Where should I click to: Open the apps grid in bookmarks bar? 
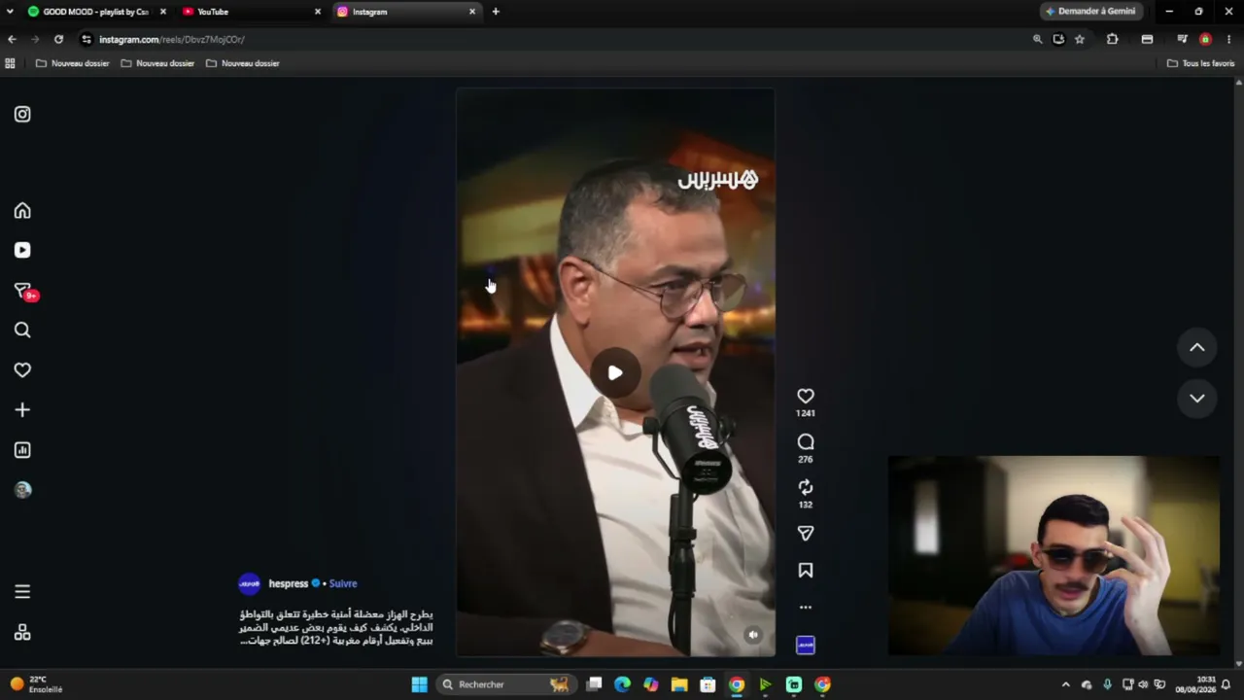point(10,63)
